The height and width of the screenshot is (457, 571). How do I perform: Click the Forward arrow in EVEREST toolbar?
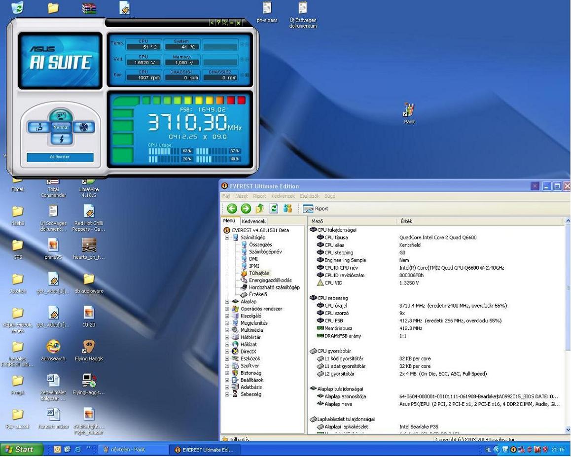click(246, 209)
